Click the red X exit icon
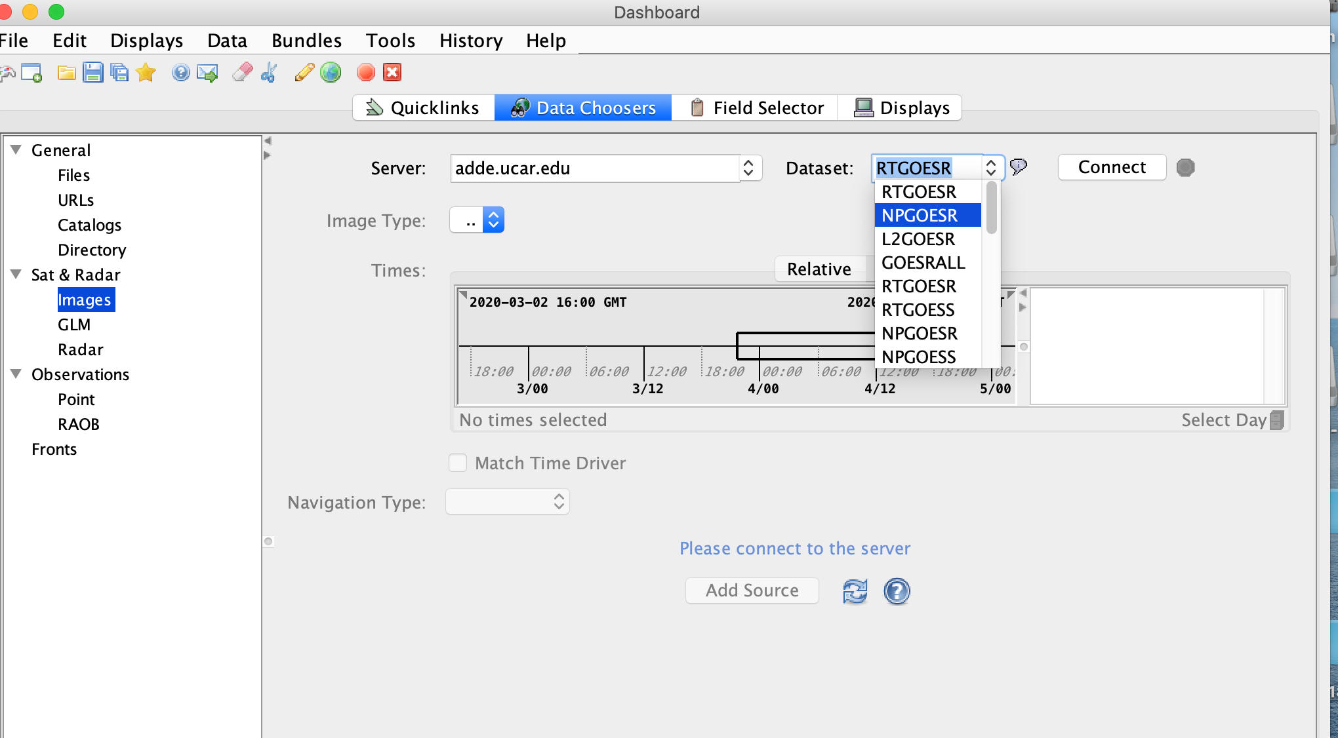1338x738 pixels. pyautogui.click(x=392, y=73)
